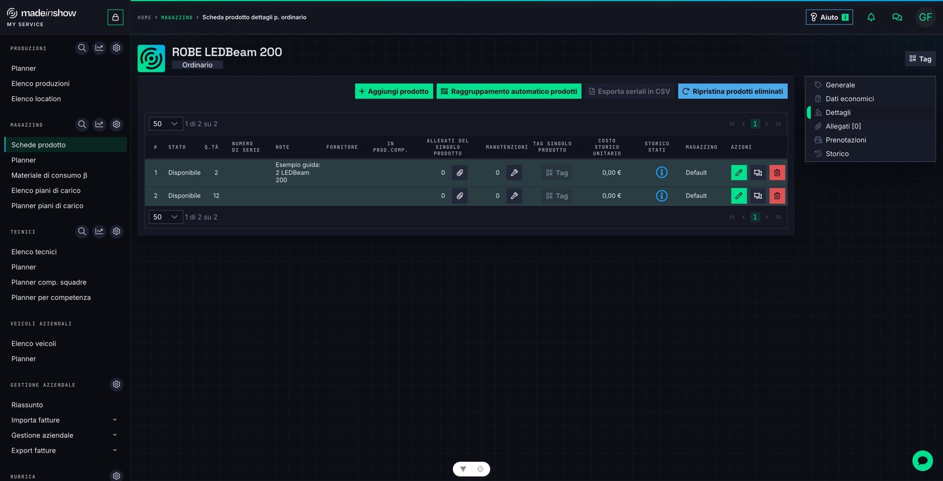Delete product row 1 with trash icon
The width and height of the screenshot is (943, 481).
pos(777,173)
